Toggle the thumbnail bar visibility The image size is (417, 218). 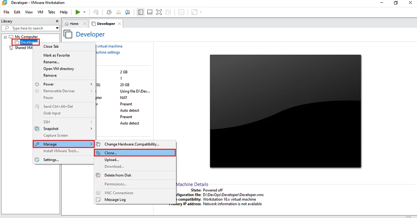149,12
